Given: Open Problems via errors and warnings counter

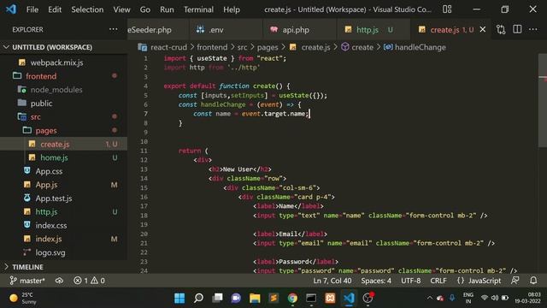Looking at the screenshot, I should click(x=89, y=281).
